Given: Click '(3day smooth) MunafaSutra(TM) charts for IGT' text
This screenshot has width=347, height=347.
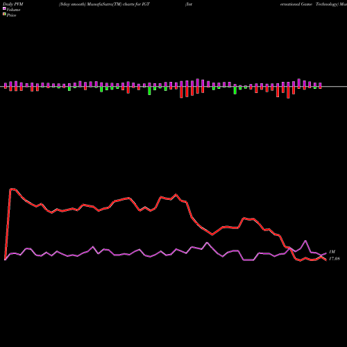Looking at the screenshot, I should pyautogui.click(x=104, y=4).
